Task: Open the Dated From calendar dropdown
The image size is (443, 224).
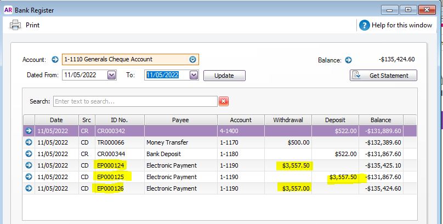Action: click(112, 75)
